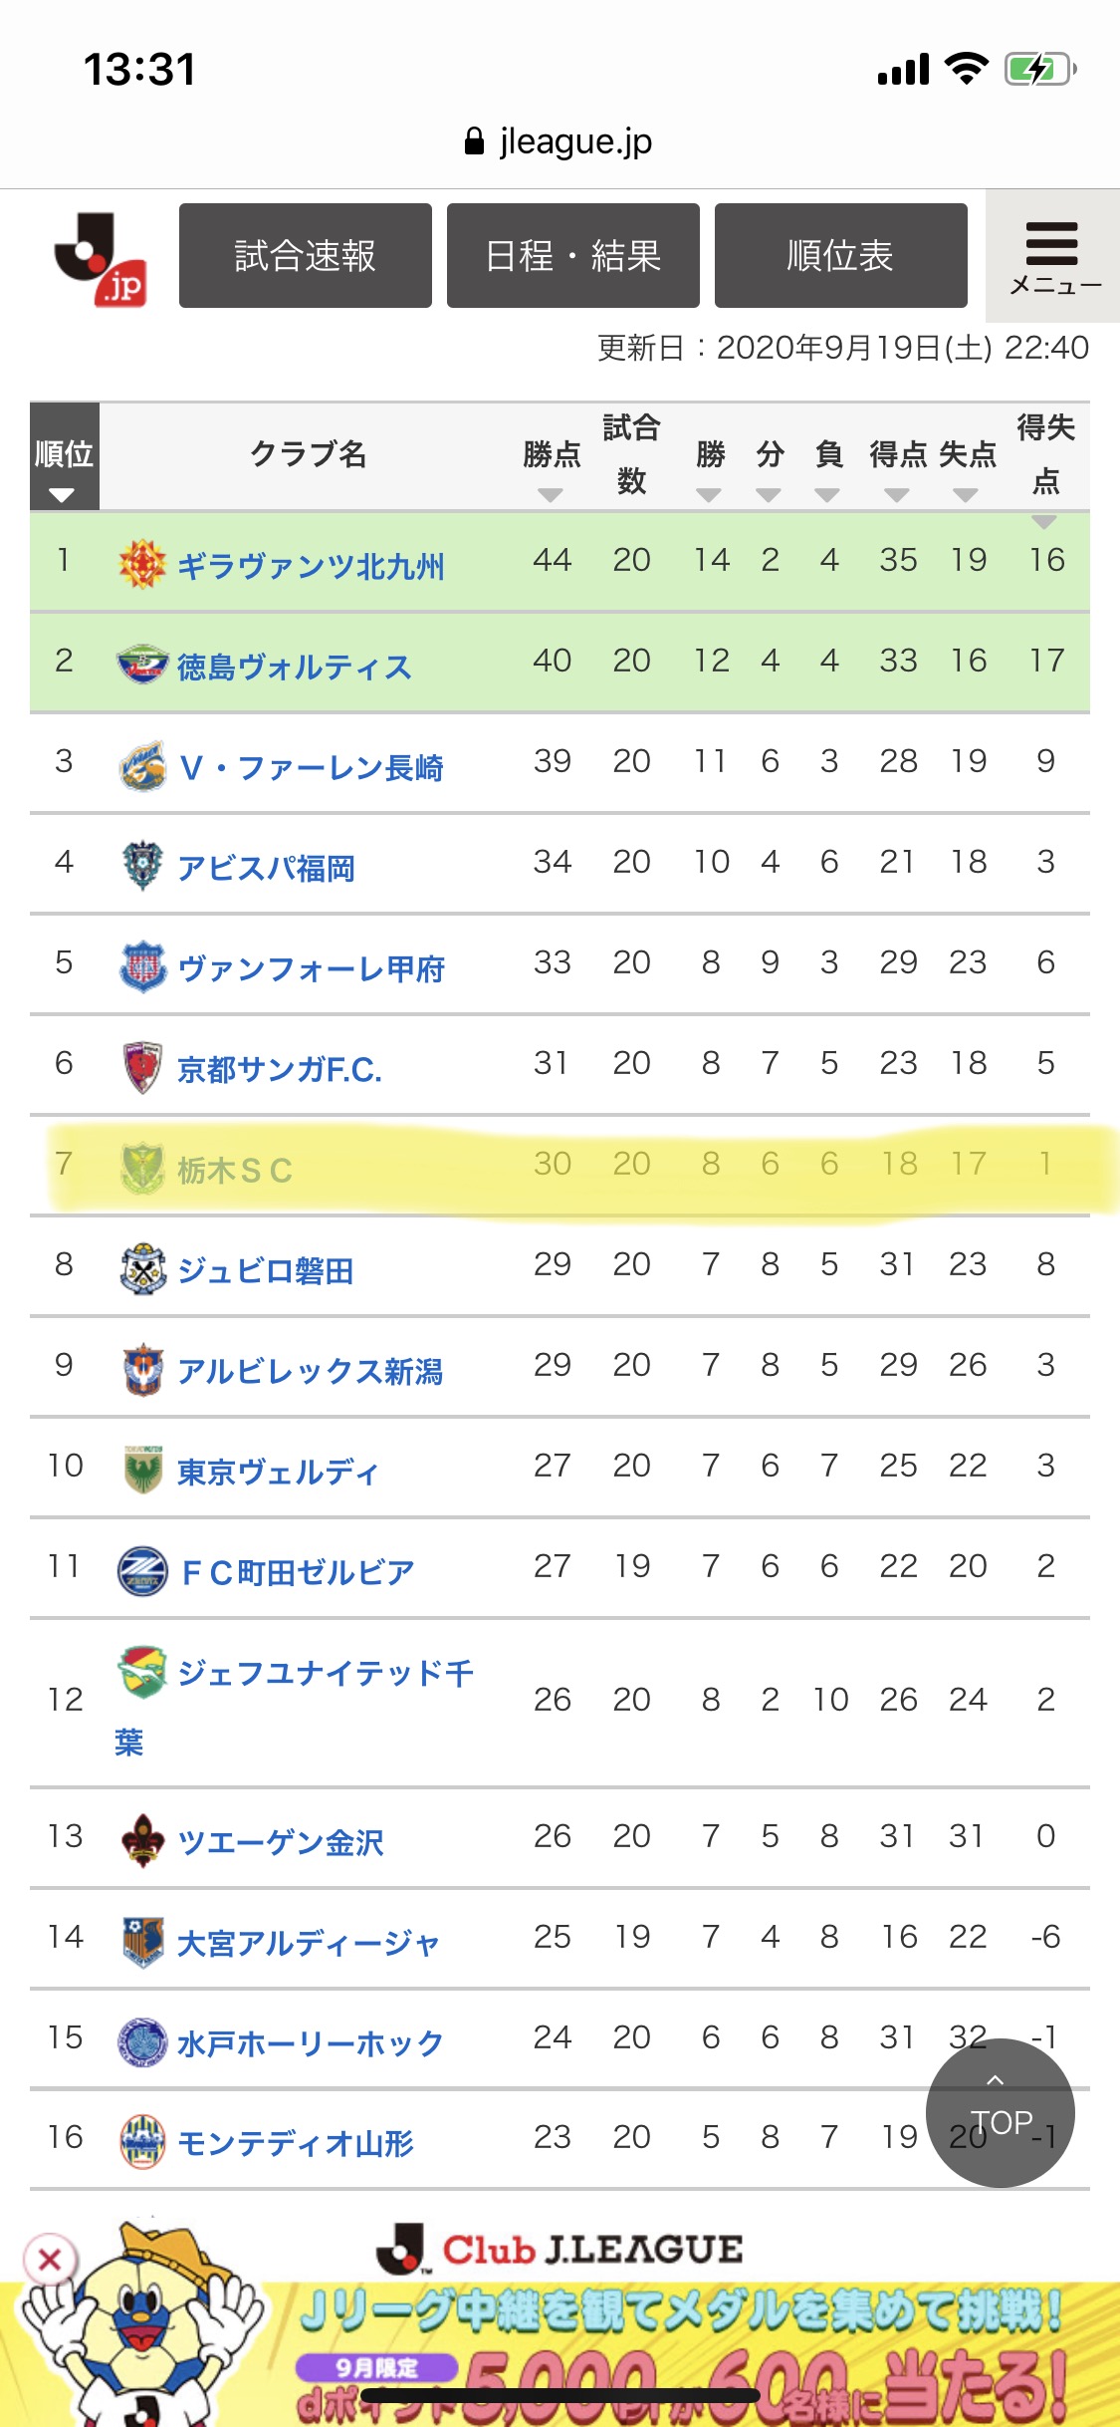
Task: Sort table by 順位 column arrow
Action: (x=62, y=495)
